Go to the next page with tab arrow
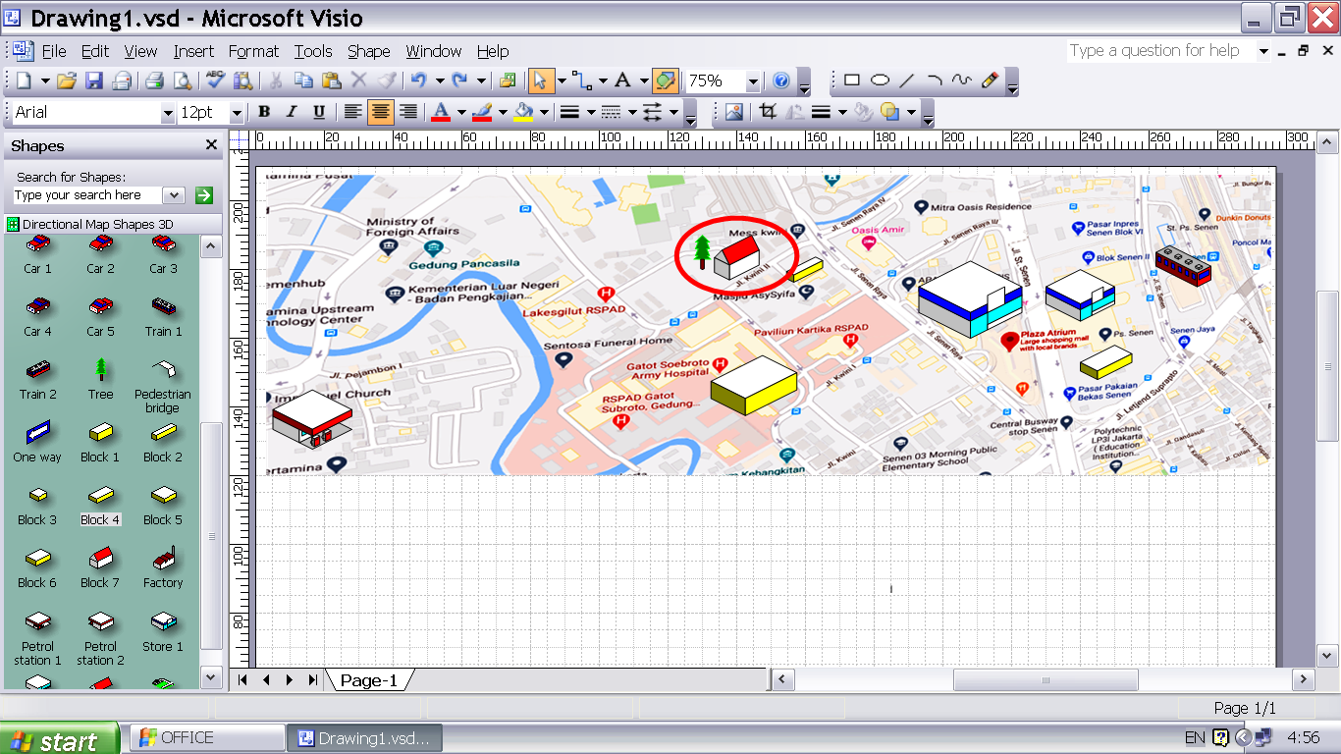Viewport: 1341px width, 754px height. click(x=290, y=679)
